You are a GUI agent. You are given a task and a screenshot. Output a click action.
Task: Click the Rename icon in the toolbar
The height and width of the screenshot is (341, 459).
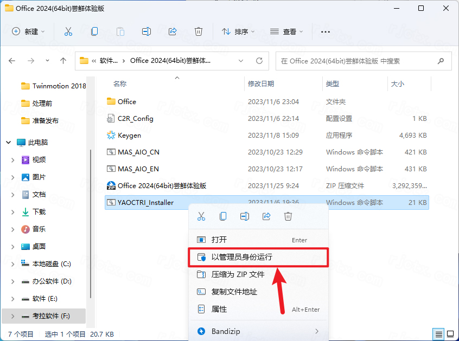coord(146,32)
